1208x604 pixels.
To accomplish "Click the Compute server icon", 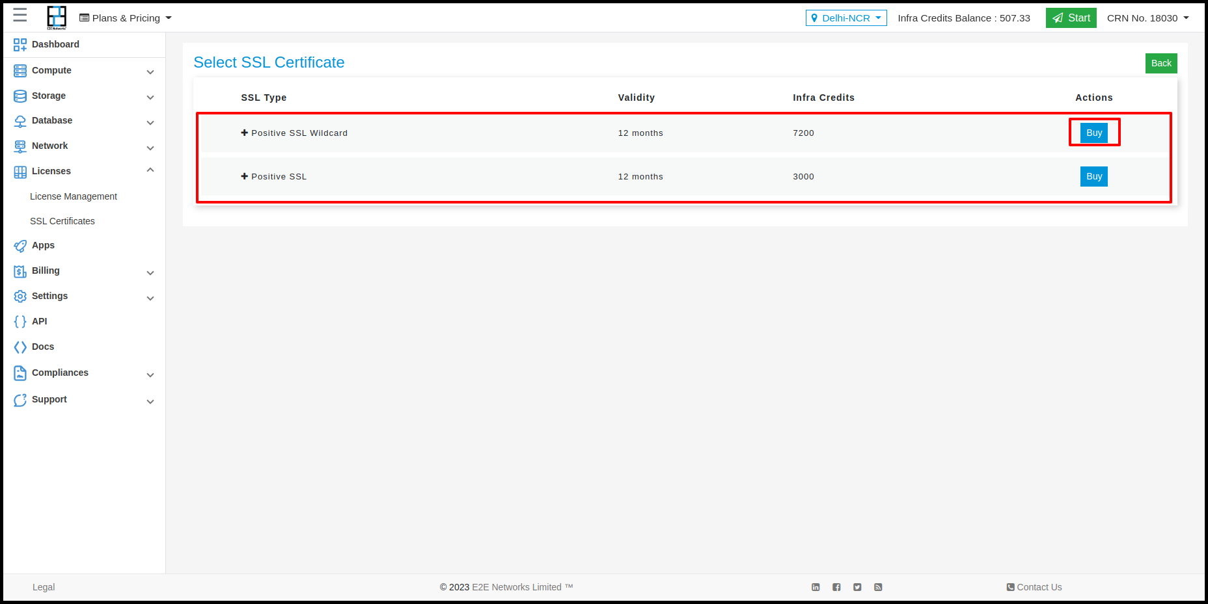I will (x=20, y=71).
